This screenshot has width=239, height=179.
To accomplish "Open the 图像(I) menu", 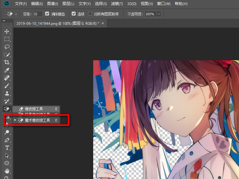I will 53,4.
